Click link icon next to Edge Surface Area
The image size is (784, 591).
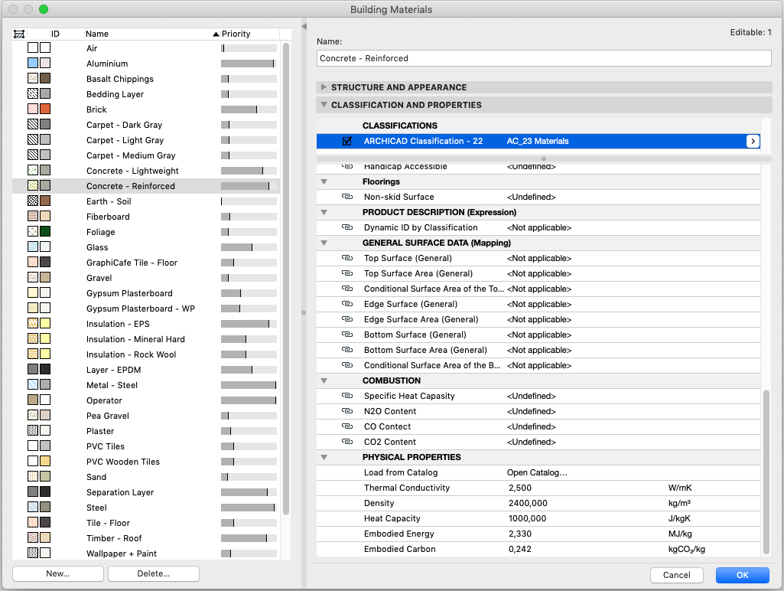[347, 319]
